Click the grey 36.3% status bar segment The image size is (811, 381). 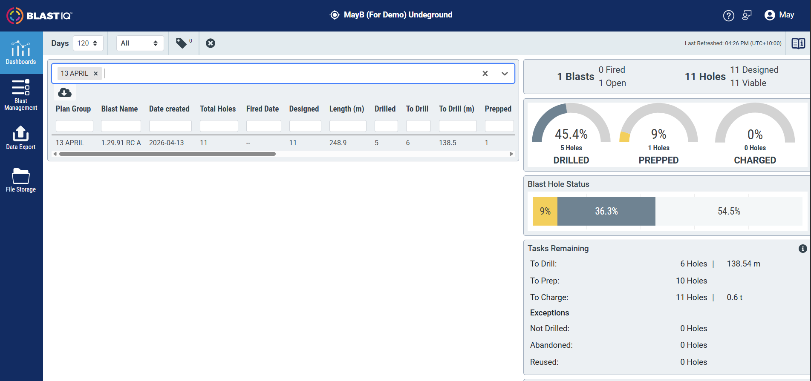click(x=606, y=211)
